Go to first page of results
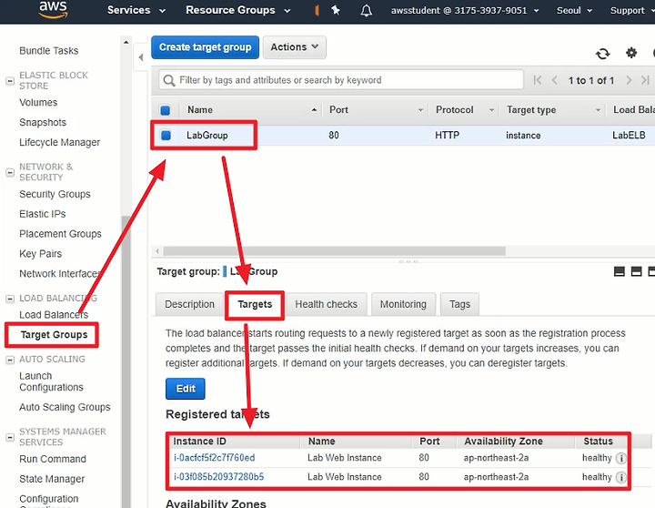Viewport: 655px width, 508px height. point(538,80)
